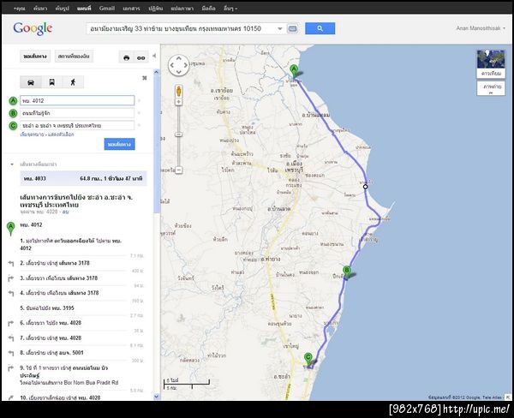This screenshot has width=514, height=418.
Task: Click destination B input field
Action: point(77,113)
